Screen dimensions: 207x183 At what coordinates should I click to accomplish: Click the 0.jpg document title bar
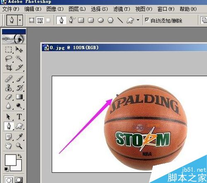click(x=124, y=48)
